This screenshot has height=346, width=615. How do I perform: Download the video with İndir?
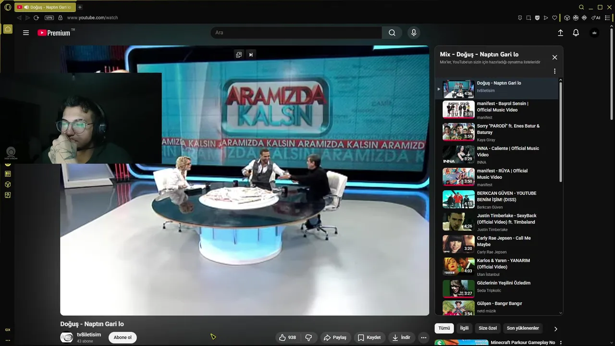(401, 337)
